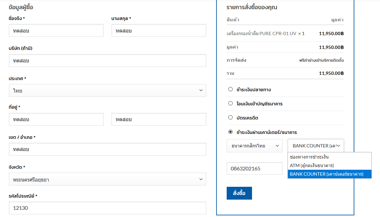The image size is (380, 217).
Task: Choose ATM option in dropdown list
Action: pos(329,165)
